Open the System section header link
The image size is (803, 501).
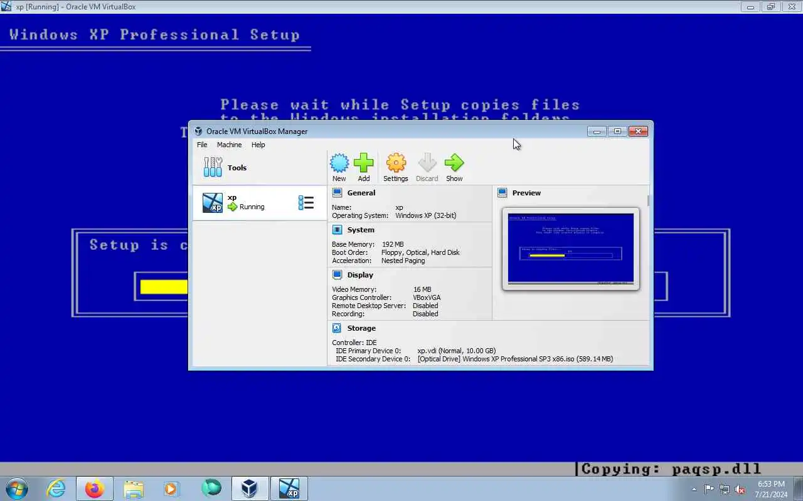pyautogui.click(x=361, y=230)
